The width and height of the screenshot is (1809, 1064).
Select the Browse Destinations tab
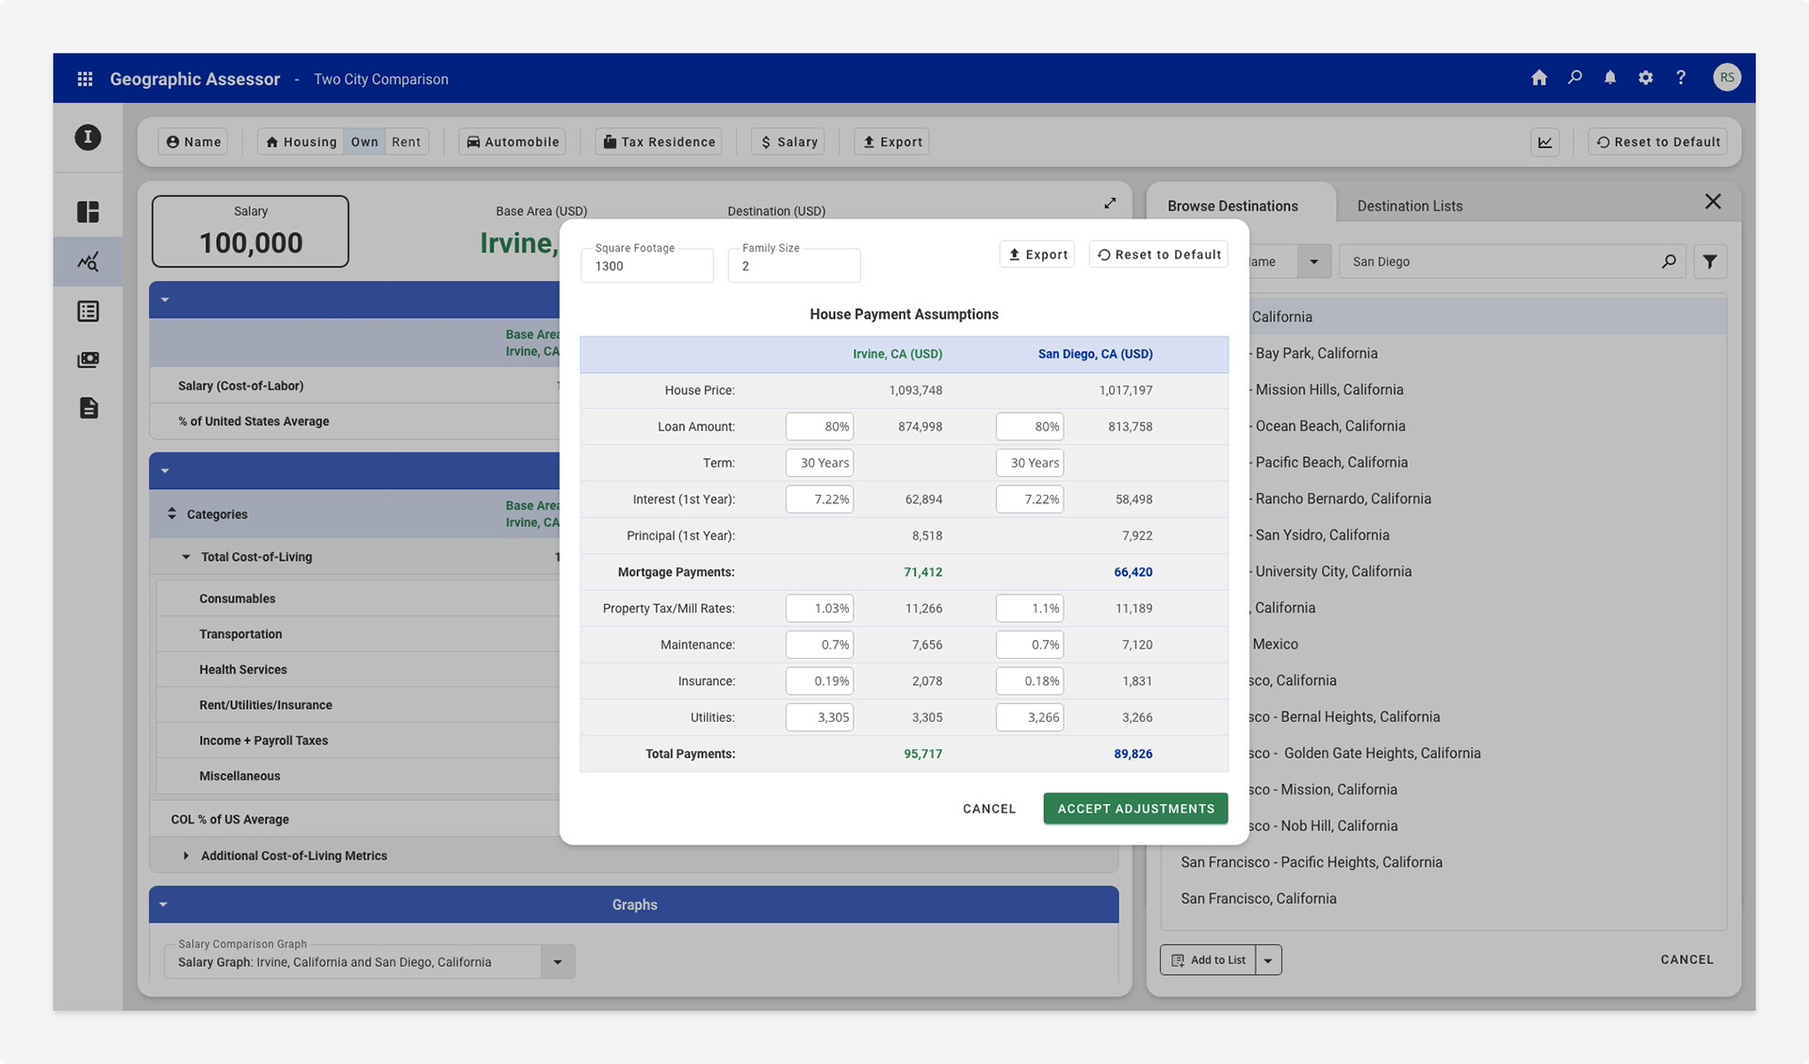(x=1232, y=205)
